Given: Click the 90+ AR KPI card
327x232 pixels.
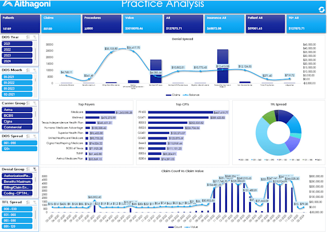Looking at the screenshot, I should pos(306,24).
